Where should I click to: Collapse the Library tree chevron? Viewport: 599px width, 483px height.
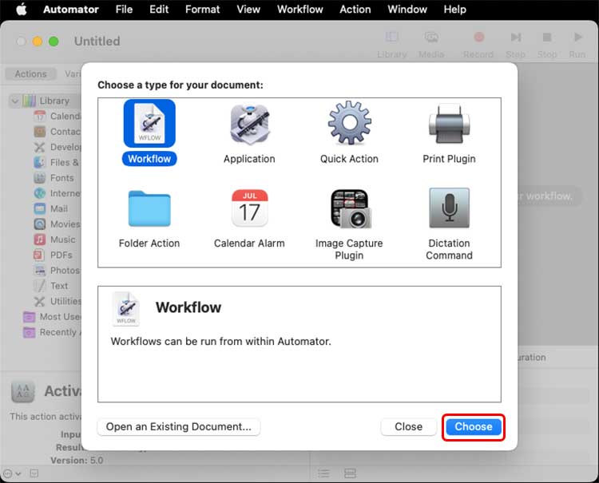14,101
